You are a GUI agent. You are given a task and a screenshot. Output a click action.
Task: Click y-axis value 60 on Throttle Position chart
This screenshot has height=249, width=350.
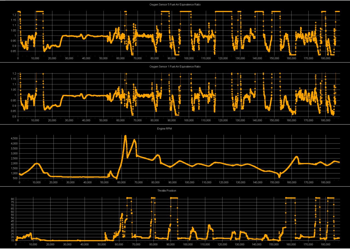click(x=13, y=212)
